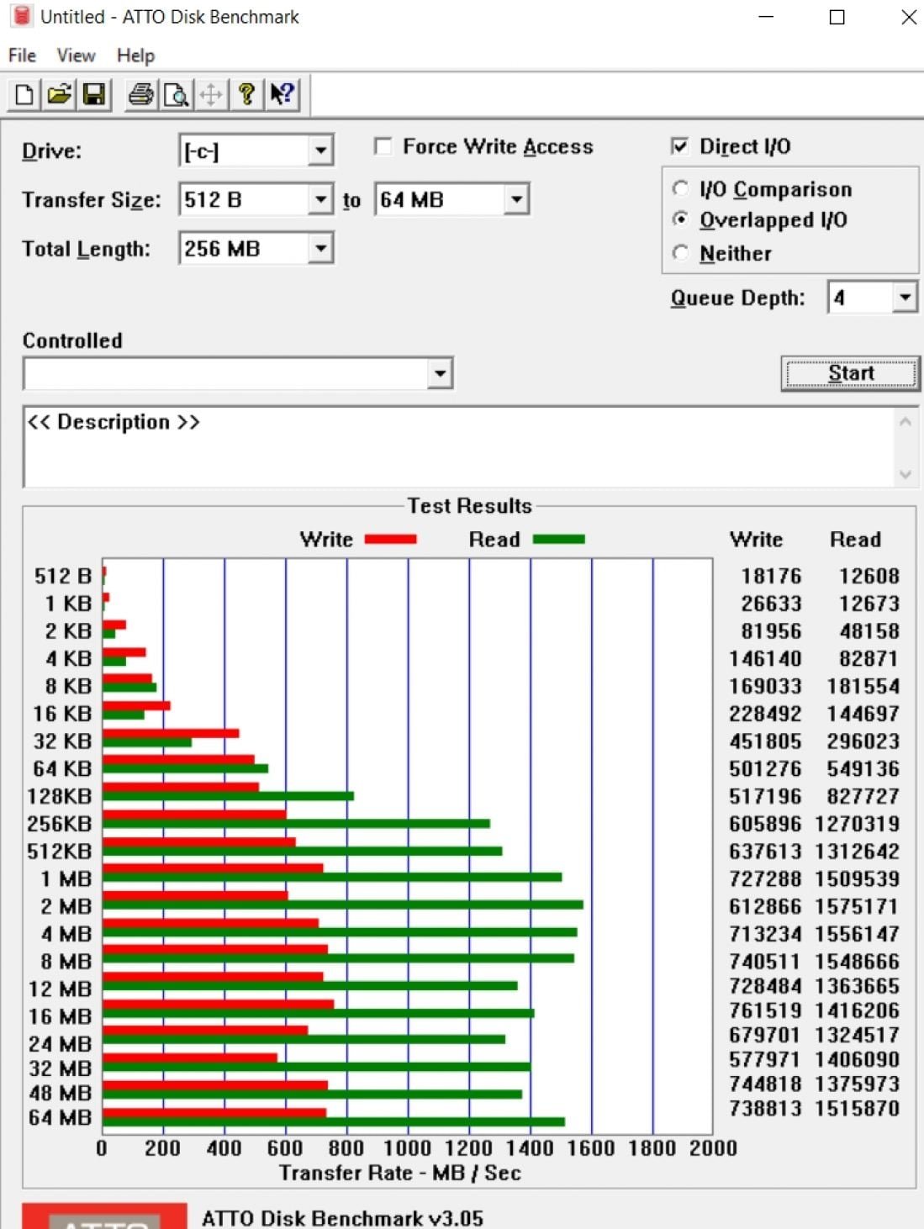
Task: Click the ATTO logo at the bottom
Action: [104, 1216]
